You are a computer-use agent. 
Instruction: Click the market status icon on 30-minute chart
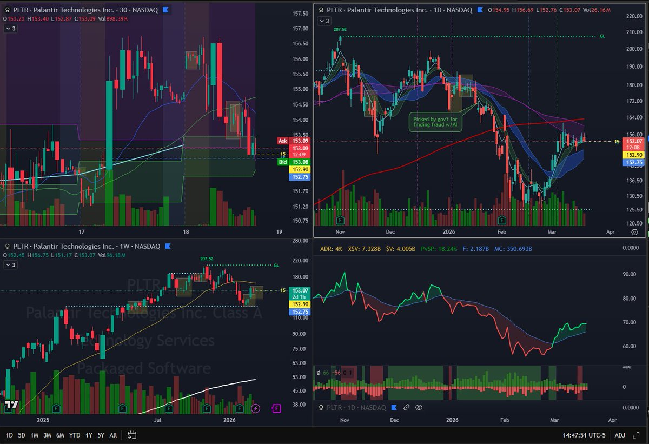pos(8,10)
